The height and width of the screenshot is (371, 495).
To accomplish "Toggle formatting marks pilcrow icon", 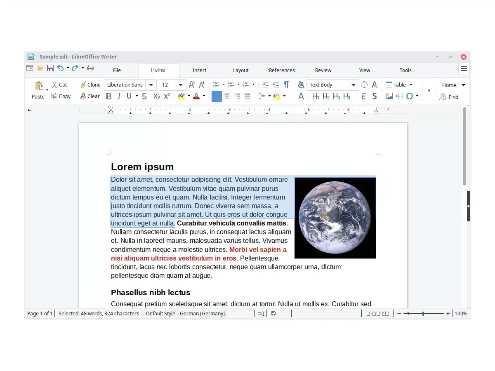I will (x=286, y=85).
